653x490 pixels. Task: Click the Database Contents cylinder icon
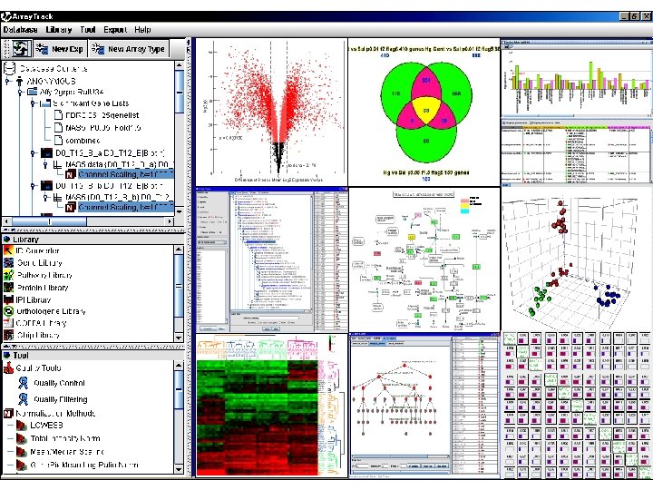coord(10,69)
